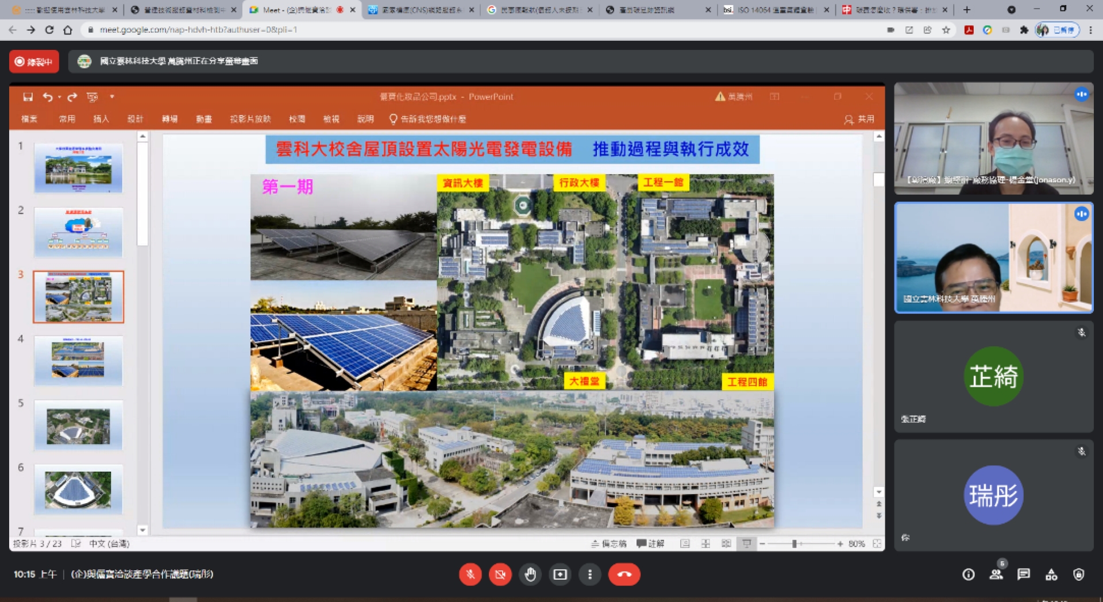The width and height of the screenshot is (1103, 602).
Task: Open Chrome's three-dot browser menu
Action: click(x=1090, y=30)
